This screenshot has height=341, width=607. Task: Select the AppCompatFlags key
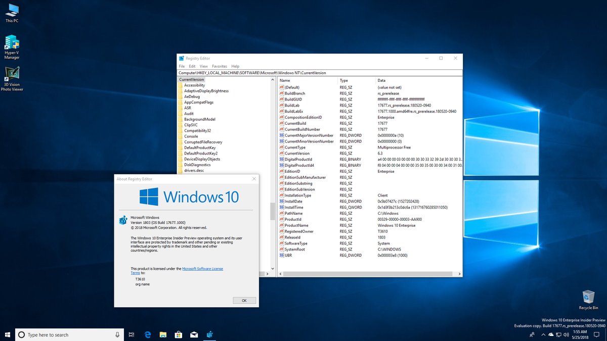pyautogui.click(x=199, y=102)
